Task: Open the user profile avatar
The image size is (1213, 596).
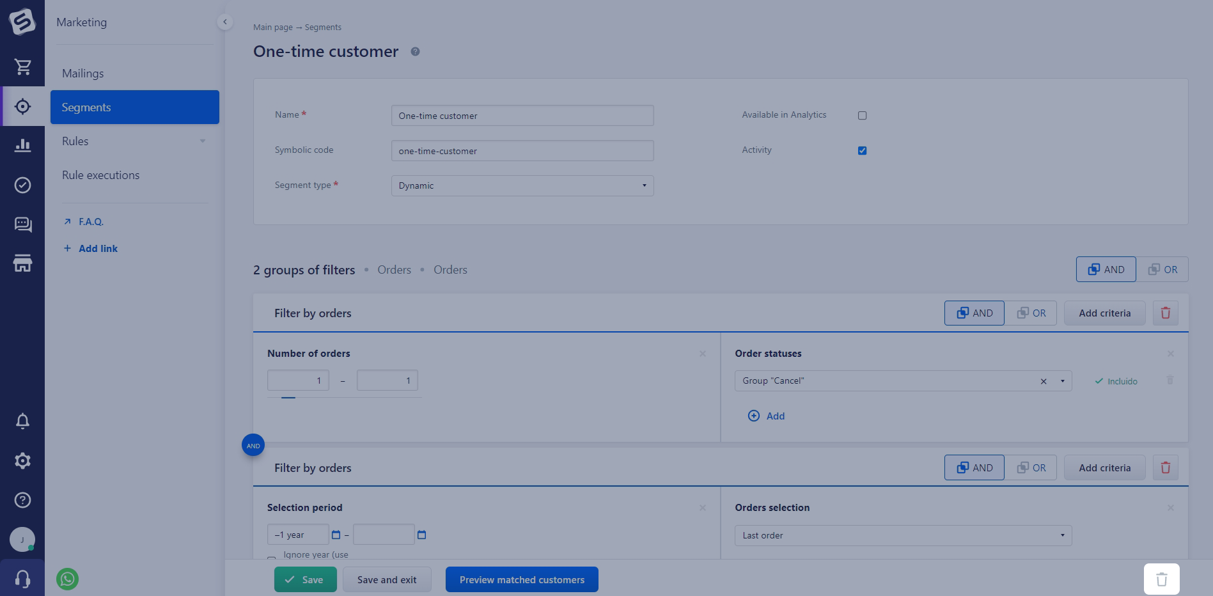Action: [x=22, y=540]
